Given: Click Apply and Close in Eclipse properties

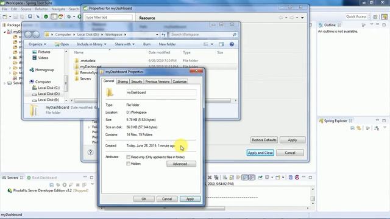Looking at the screenshot, I should pyautogui.click(x=260, y=153).
